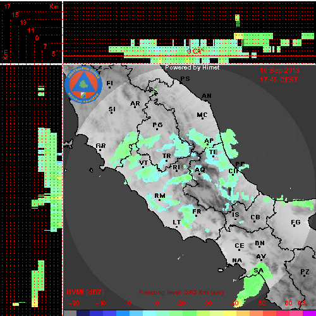Click the 10 value on the dBZ scale
Viewport: 316px width, 316px height.
[155, 303]
